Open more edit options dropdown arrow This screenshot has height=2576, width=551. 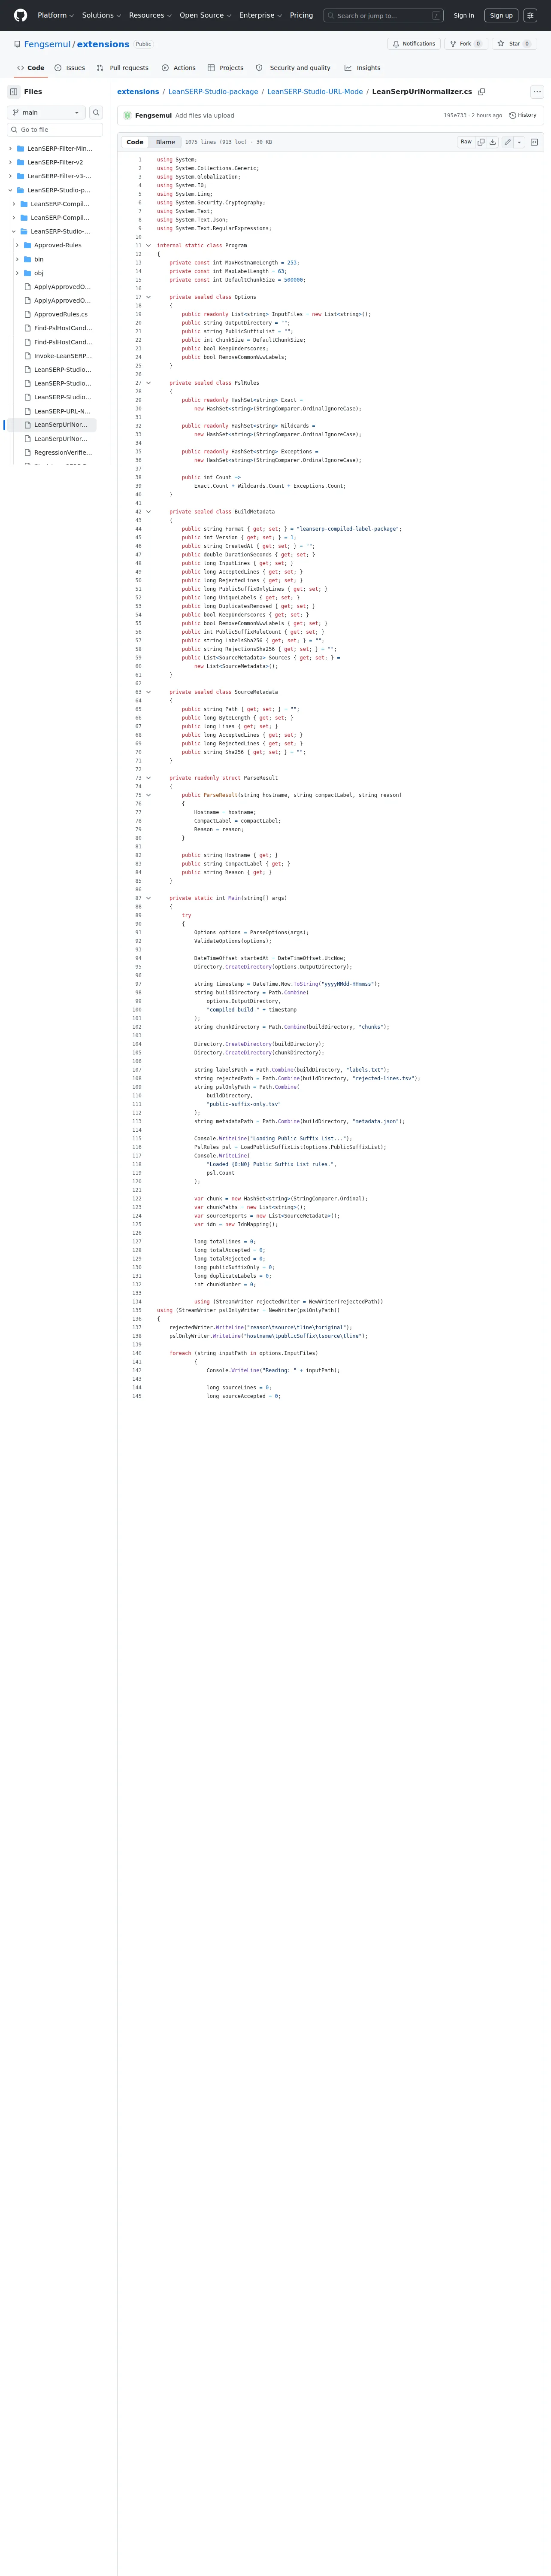tap(519, 142)
